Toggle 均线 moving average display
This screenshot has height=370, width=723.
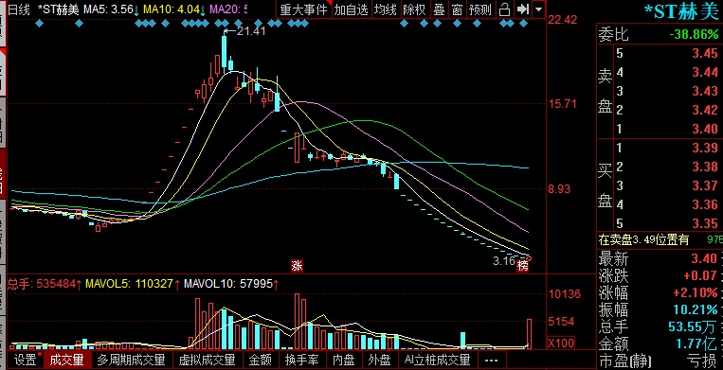point(385,9)
